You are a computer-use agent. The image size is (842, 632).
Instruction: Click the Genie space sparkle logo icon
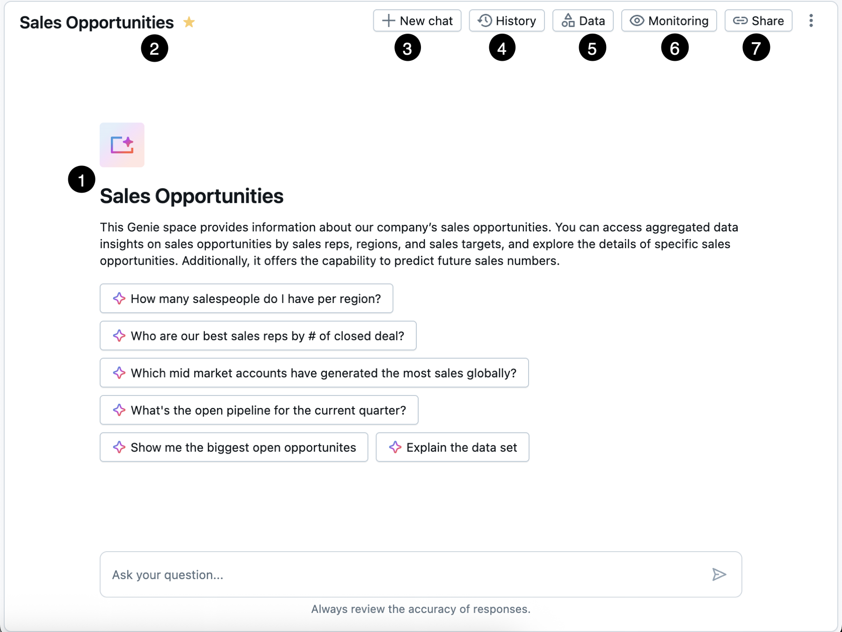point(122,145)
